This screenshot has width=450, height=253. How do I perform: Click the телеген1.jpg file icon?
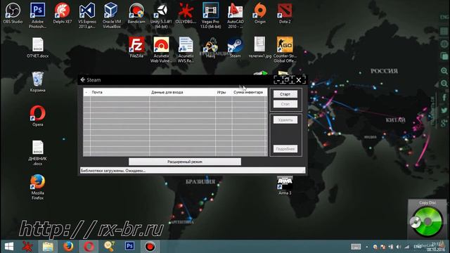(x=259, y=47)
